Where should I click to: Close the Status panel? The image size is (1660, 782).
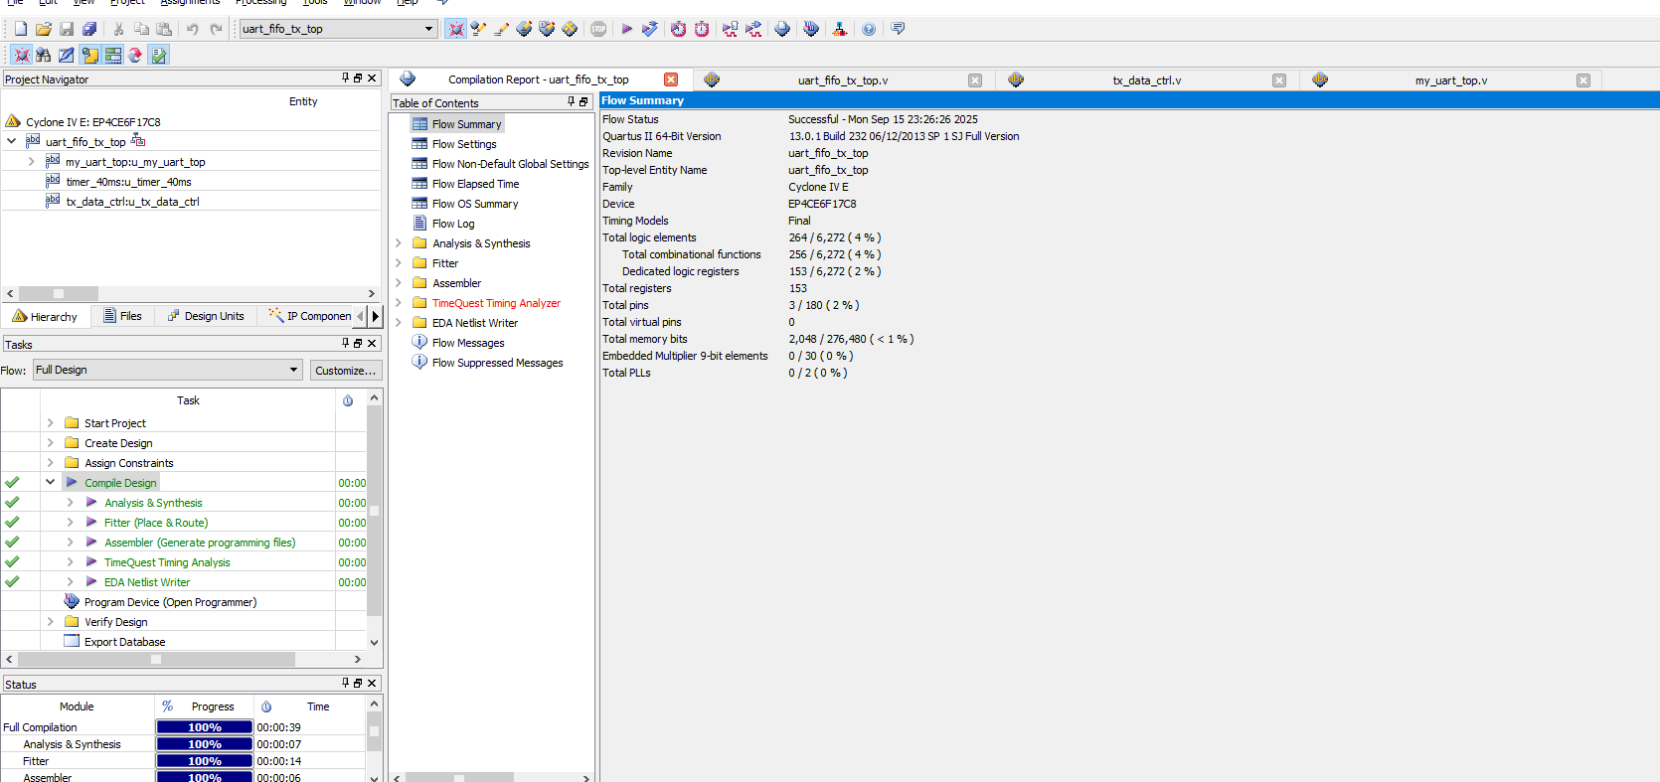tap(372, 683)
